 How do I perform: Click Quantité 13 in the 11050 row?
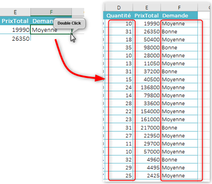119,63
